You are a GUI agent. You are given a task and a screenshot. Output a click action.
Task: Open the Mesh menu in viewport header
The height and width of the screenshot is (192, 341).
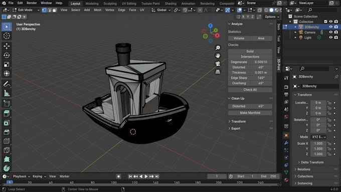(97, 10)
